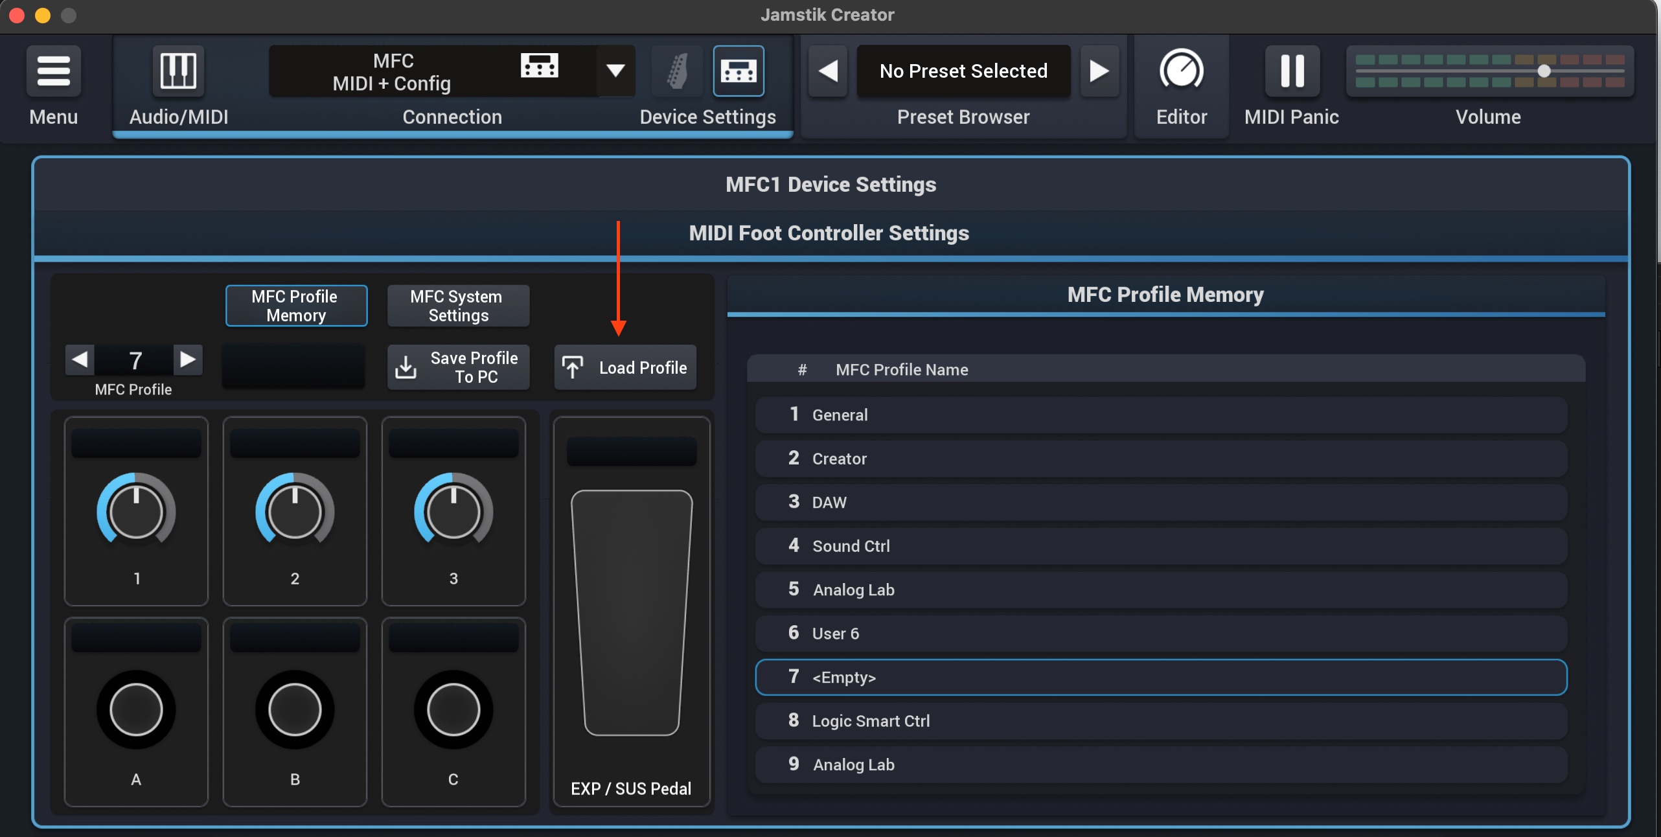Screen dimensions: 1661x837
Task: Click Save Profile To PC button
Action: click(458, 367)
